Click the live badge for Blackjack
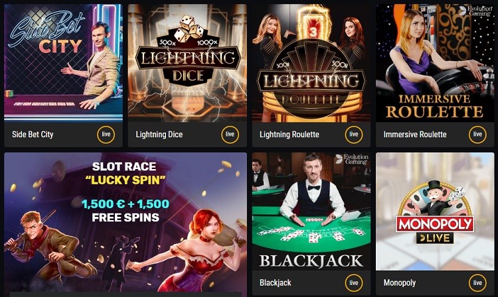 pos(354,282)
